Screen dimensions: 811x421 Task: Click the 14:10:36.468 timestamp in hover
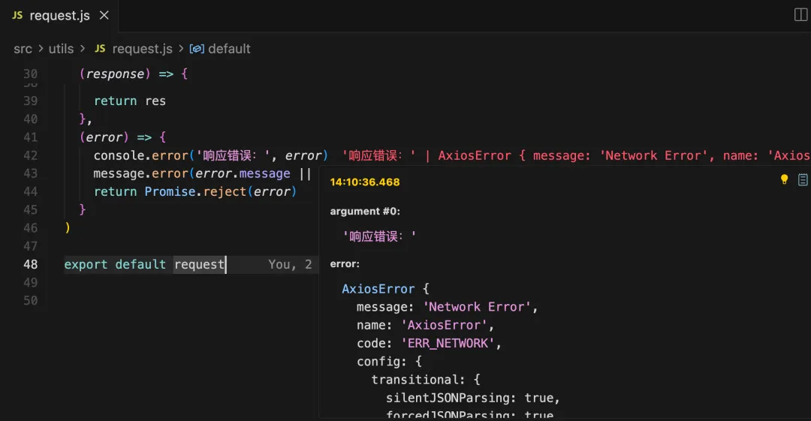(365, 182)
